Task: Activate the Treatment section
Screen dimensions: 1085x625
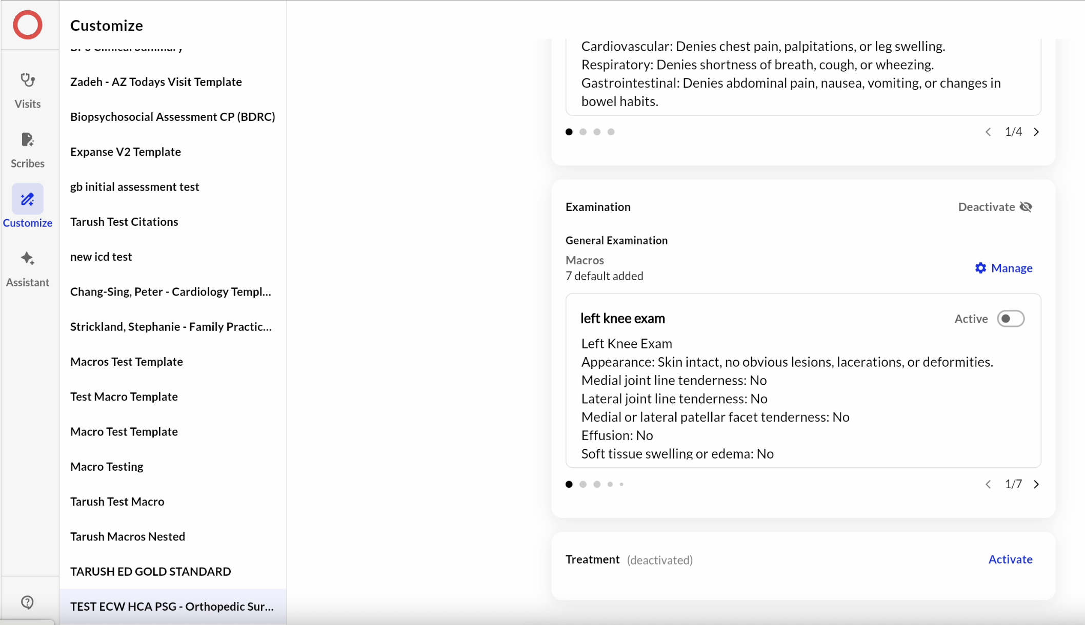Action: [1010, 559]
